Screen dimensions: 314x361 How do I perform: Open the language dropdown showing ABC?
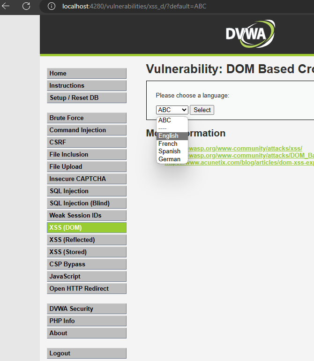point(172,110)
